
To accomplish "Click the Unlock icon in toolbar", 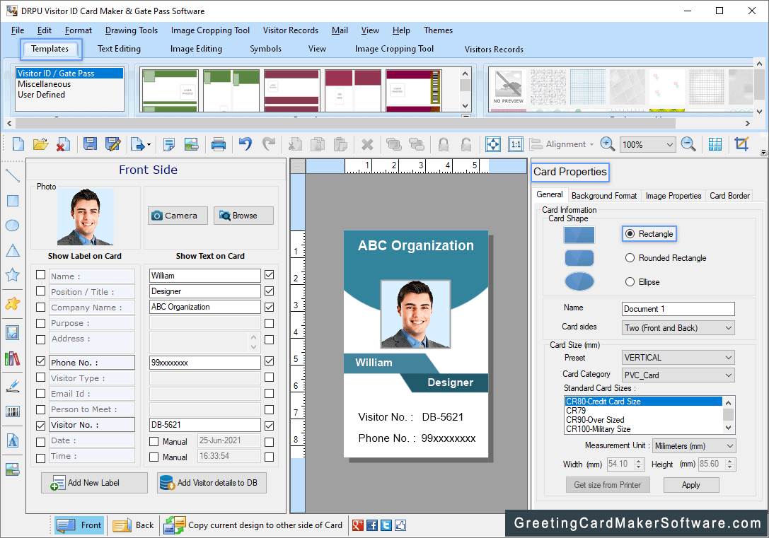I will point(466,144).
